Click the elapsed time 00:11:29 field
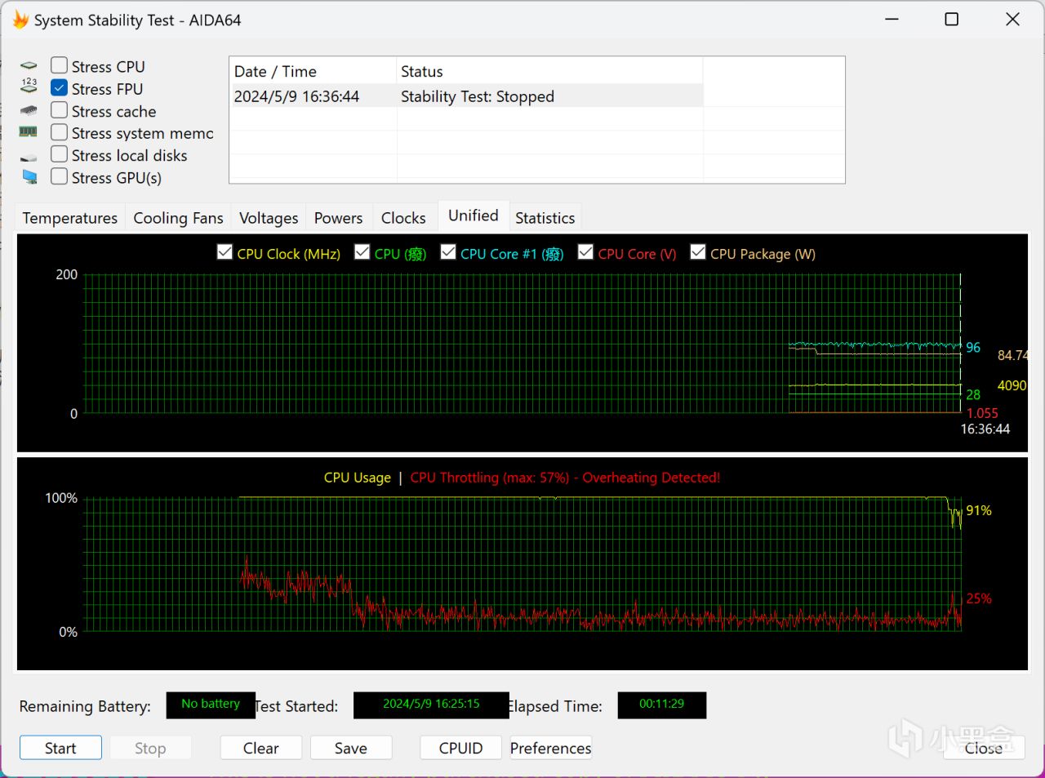Image resolution: width=1045 pixels, height=778 pixels. pyautogui.click(x=662, y=705)
